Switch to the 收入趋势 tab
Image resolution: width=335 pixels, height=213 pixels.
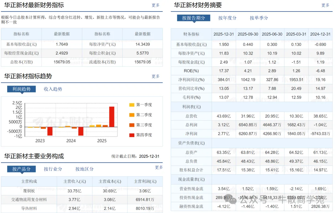coord(53,89)
